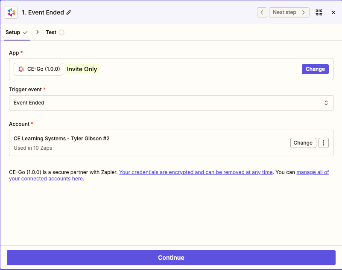Change the connected account

coord(303,143)
